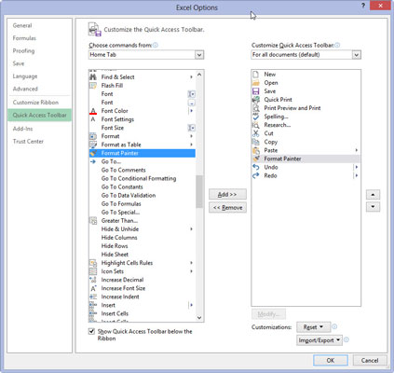394x373 pixels.
Task: Click the Flash Fill command icon
Action: (93, 86)
